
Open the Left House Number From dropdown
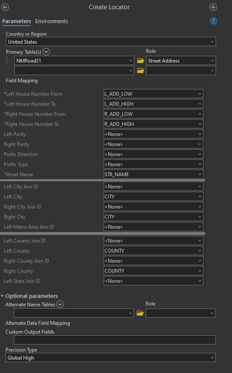pos(153,94)
